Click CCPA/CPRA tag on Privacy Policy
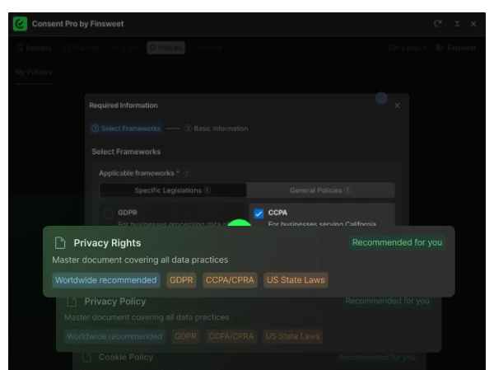 [231, 336]
